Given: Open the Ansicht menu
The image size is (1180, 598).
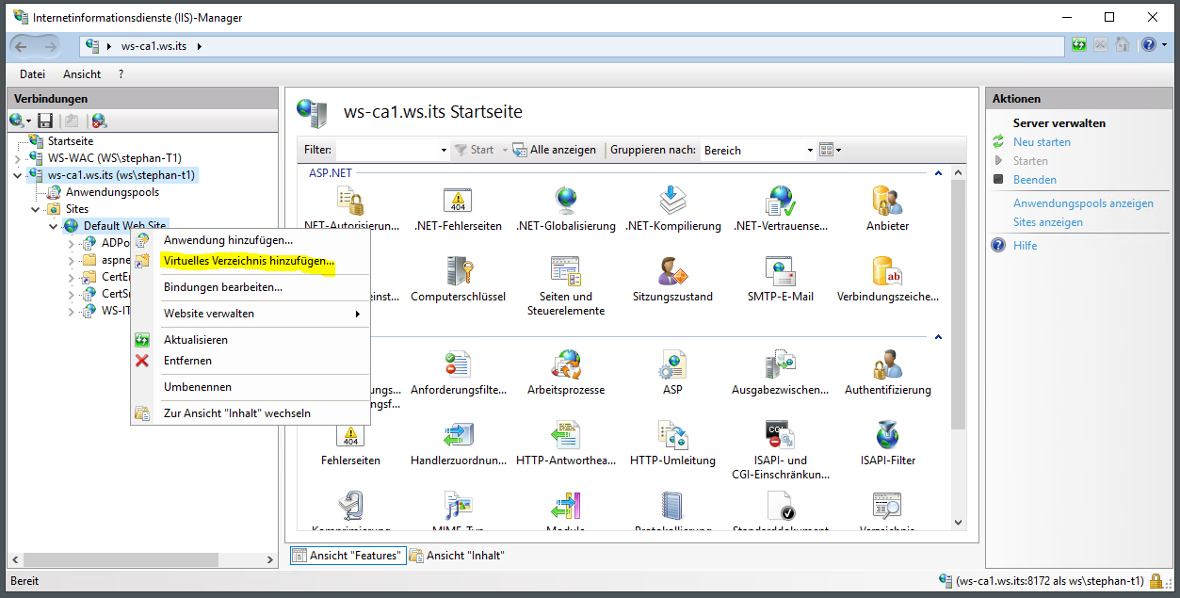Looking at the screenshot, I should (x=82, y=74).
